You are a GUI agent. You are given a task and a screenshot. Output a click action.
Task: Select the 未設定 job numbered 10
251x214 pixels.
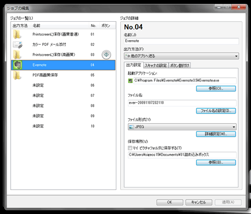click(x=63, y=126)
